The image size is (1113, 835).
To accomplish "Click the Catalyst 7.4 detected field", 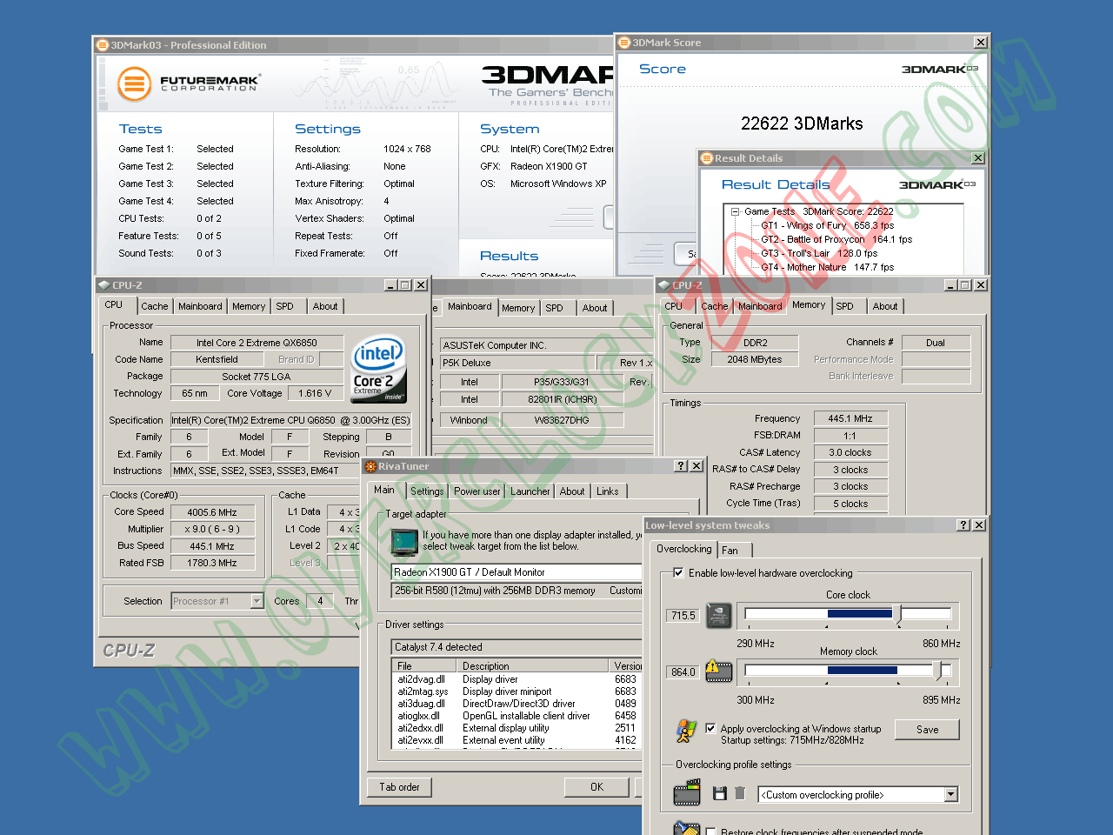I will tap(517, 647).
